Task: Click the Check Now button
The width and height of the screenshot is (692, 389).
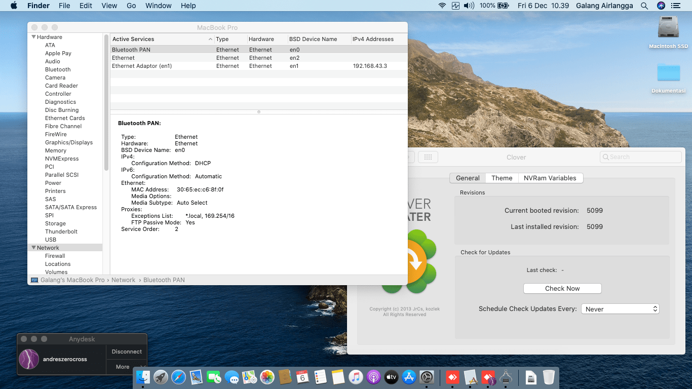Action: pos(562,288)
